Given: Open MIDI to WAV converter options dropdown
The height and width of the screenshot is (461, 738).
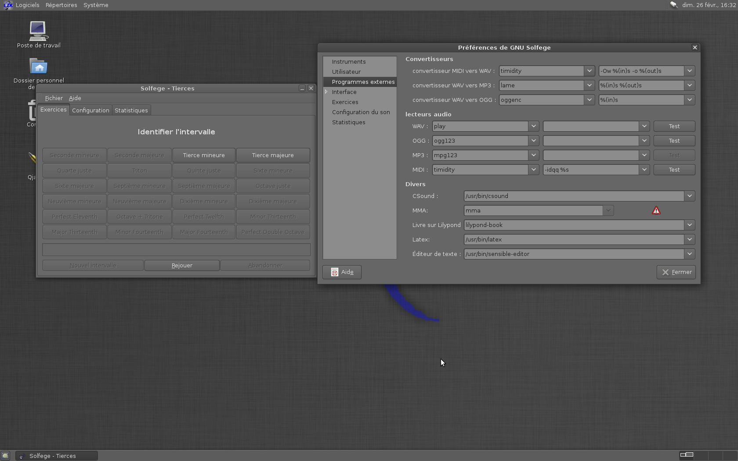Looking at the screenshot, I should pyautogui.click(x=689, y=71).
